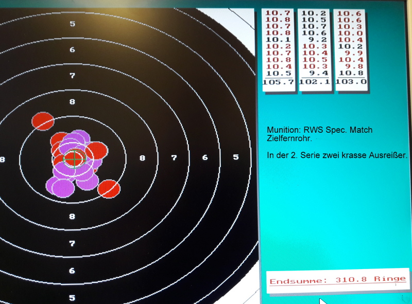
Task: Click ring number 7 right of the center
Action: (174, 157)
